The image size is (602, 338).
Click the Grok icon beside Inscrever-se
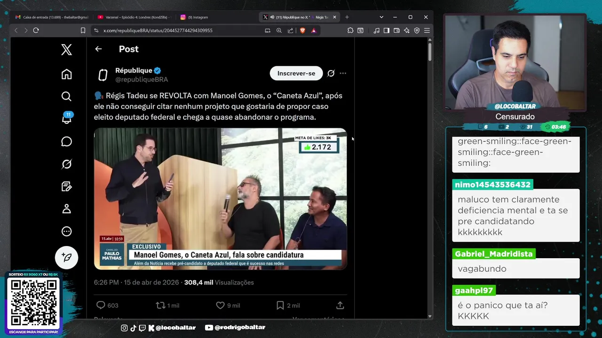coord(331,73)
